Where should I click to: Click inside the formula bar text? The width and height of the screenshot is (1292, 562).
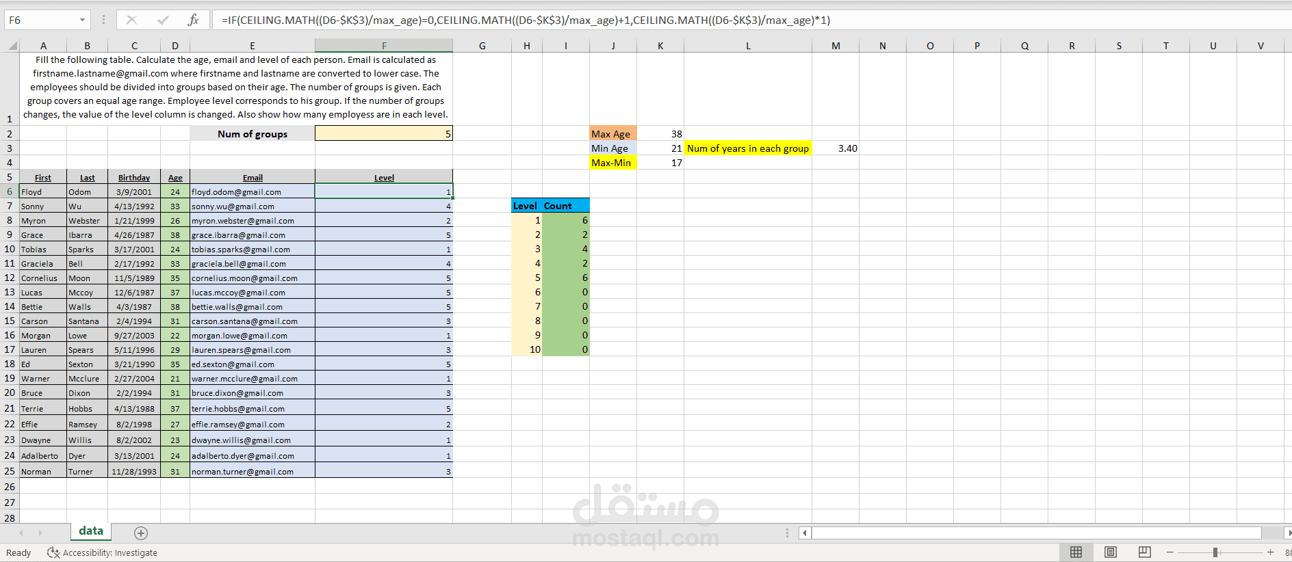(526, 20)
